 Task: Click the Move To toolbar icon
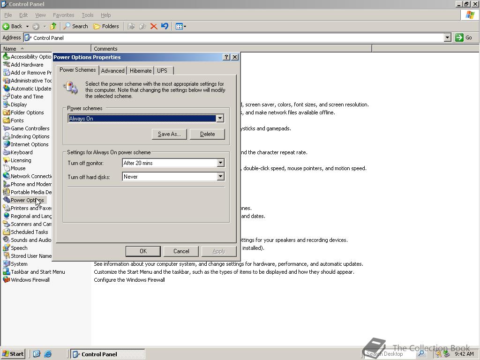pos(131,26)
